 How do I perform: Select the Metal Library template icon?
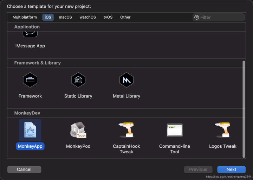coord(126,80)
